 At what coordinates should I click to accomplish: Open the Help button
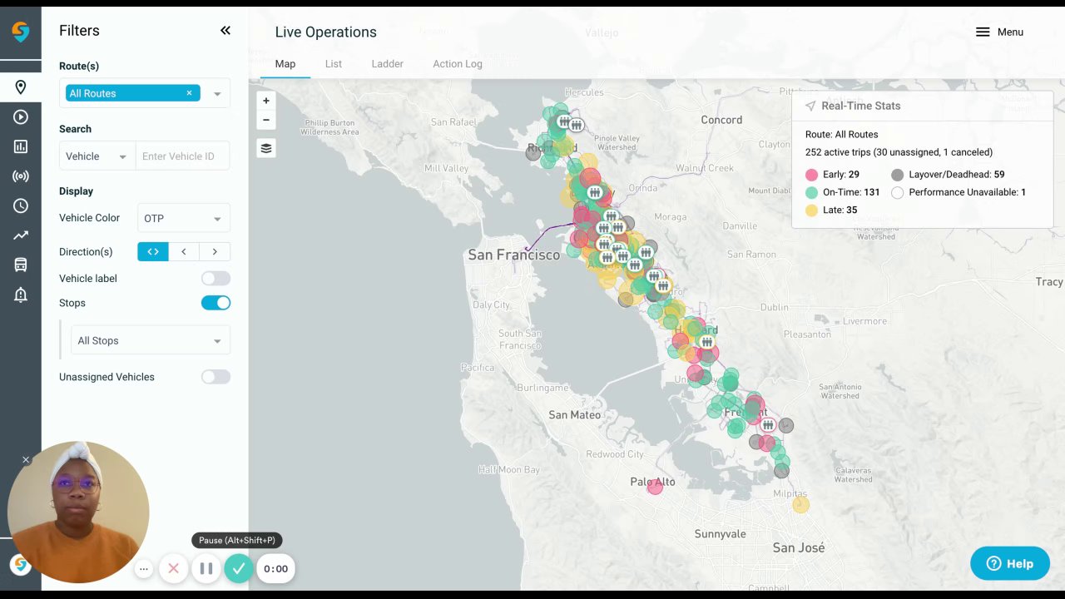[x=1009, y=563]
